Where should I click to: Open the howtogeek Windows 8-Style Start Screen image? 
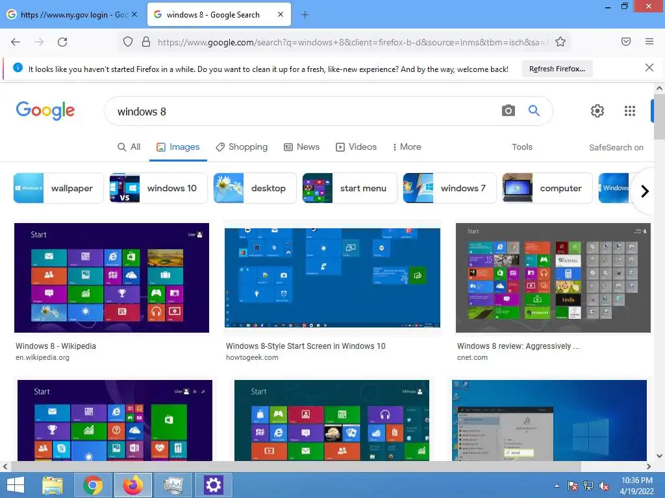pyautogui.click(x=332, y=278)
